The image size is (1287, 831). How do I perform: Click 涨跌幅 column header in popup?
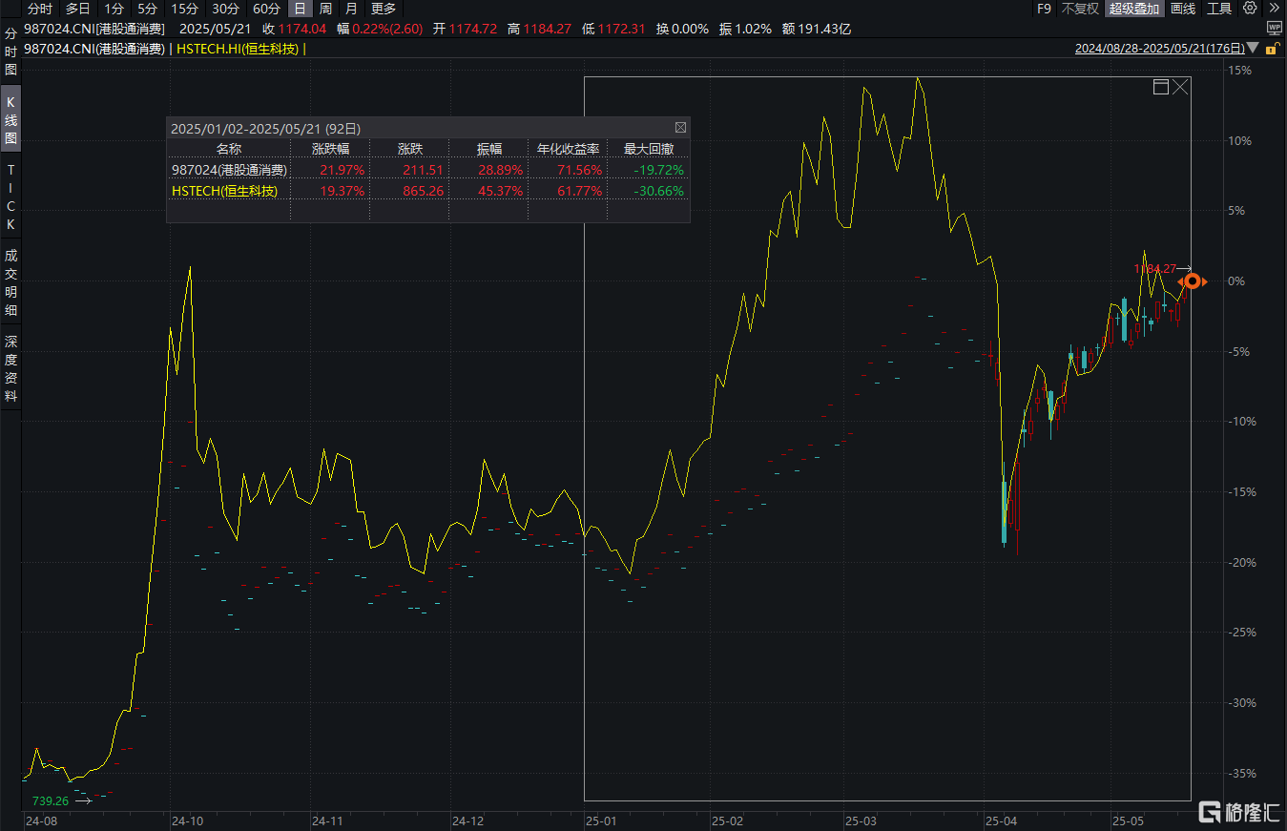(331, 149)
